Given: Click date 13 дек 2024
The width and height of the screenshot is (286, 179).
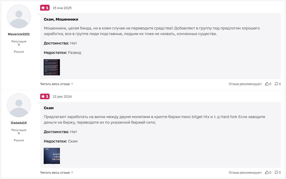Looking at the screenshot, I should tap(62, 97).
